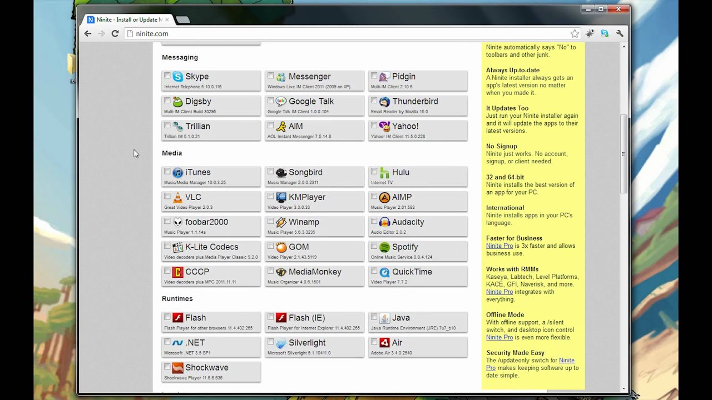The image size is (712, 400).
Task: Click the Google Talk icon
Action: (281, 102)
